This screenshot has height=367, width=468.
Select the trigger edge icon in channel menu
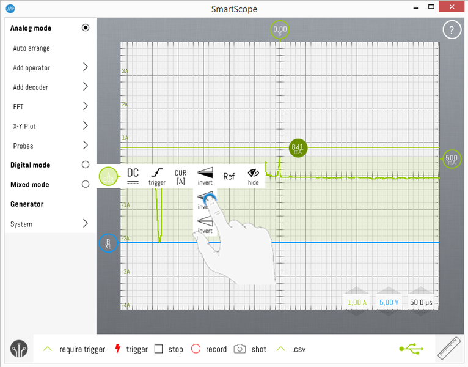(157, 177)
